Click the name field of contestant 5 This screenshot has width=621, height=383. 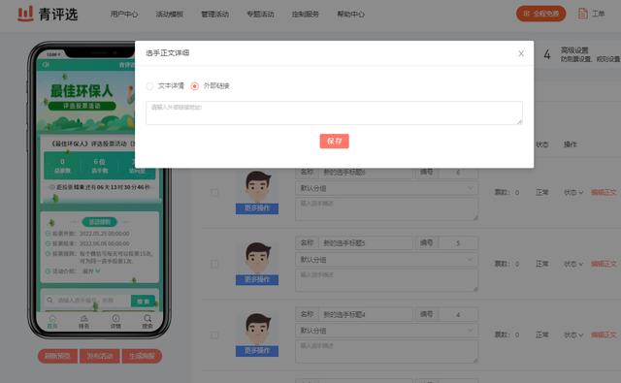[366, 243]
